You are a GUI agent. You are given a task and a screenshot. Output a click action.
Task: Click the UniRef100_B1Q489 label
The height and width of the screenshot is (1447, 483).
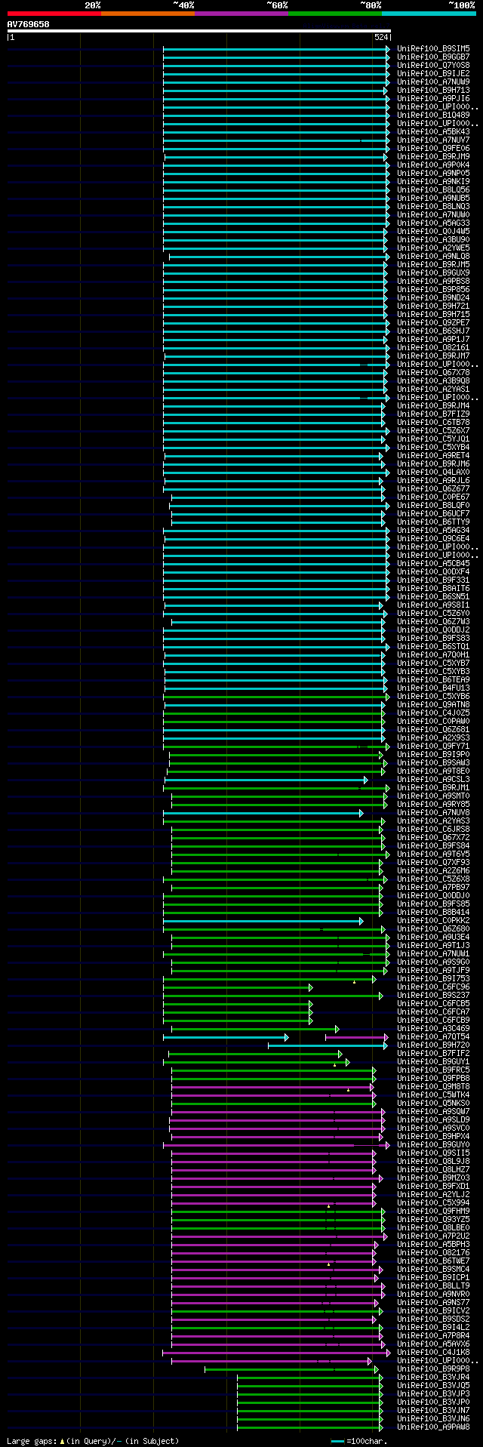click(433, 115)
